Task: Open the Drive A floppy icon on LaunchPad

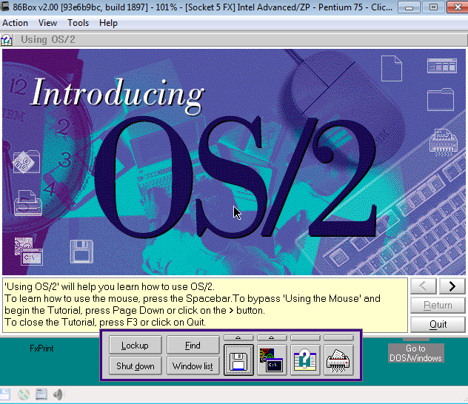Action: (238, 360)
